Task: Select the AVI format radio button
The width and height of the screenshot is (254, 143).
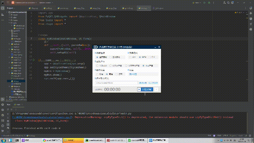Action: pyautogui.click(x=130, y=57)
